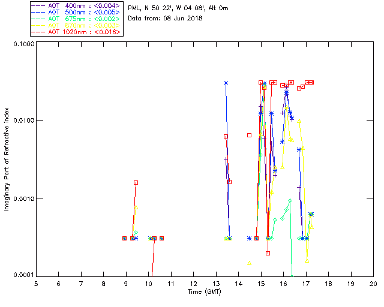Click the 0.0010 y-axis label
Viewport: 384px width, 307px height.
(24, 198)
